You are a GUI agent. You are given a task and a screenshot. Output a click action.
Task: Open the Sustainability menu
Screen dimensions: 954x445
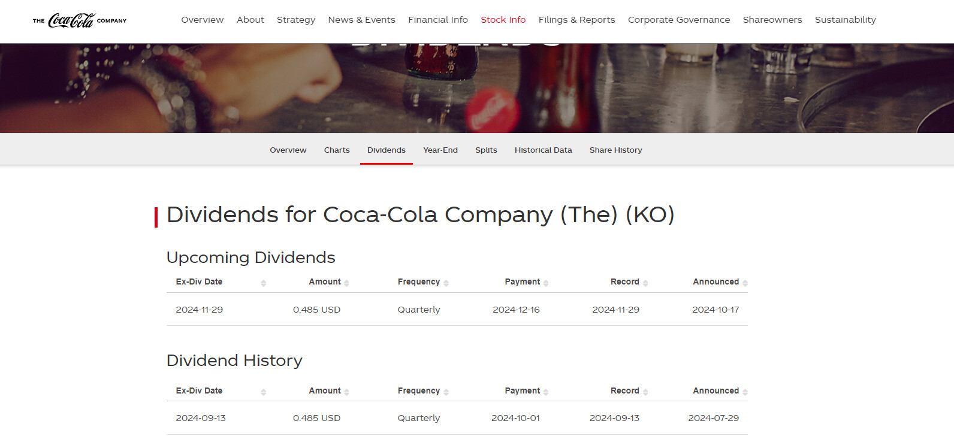tap(846, 20)
